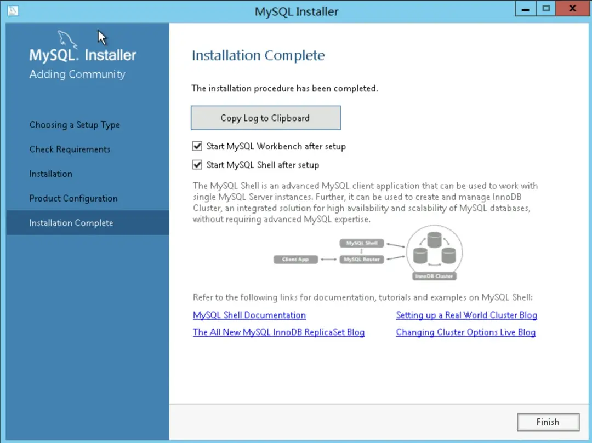
Task: Open Setting up a Real World Cluster Blog
Action: [466, 315]
